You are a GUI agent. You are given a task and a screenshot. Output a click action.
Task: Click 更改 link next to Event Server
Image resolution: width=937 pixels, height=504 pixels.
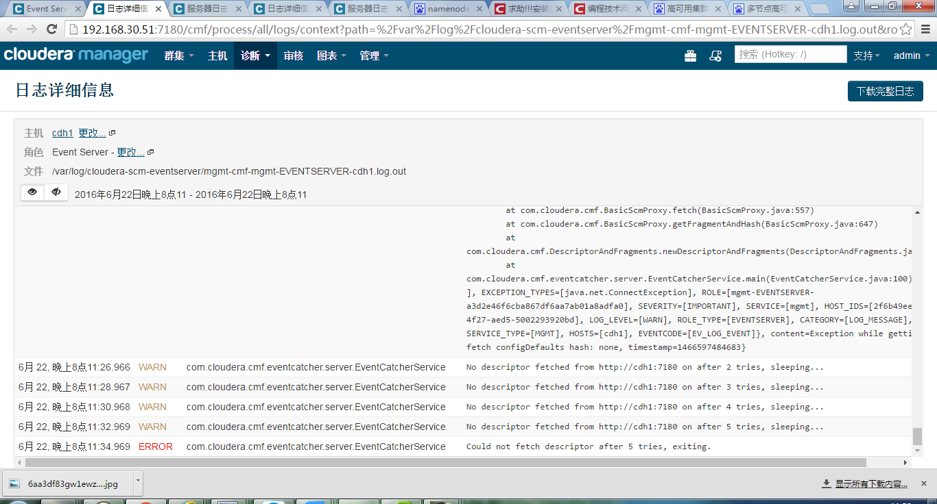pos(130,152)
